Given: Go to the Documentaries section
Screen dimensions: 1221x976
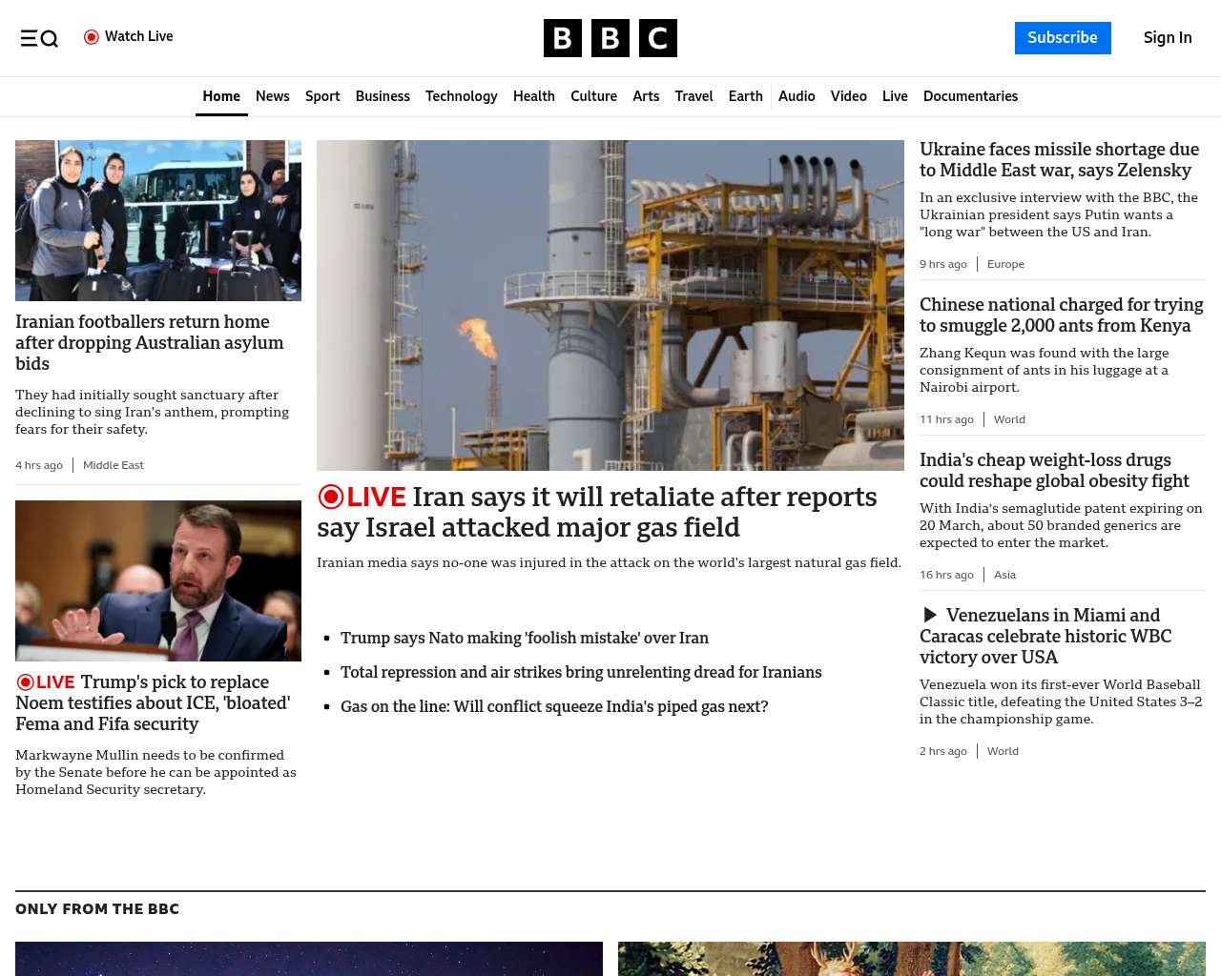Looking at the screenshot, I should (970, 96).
